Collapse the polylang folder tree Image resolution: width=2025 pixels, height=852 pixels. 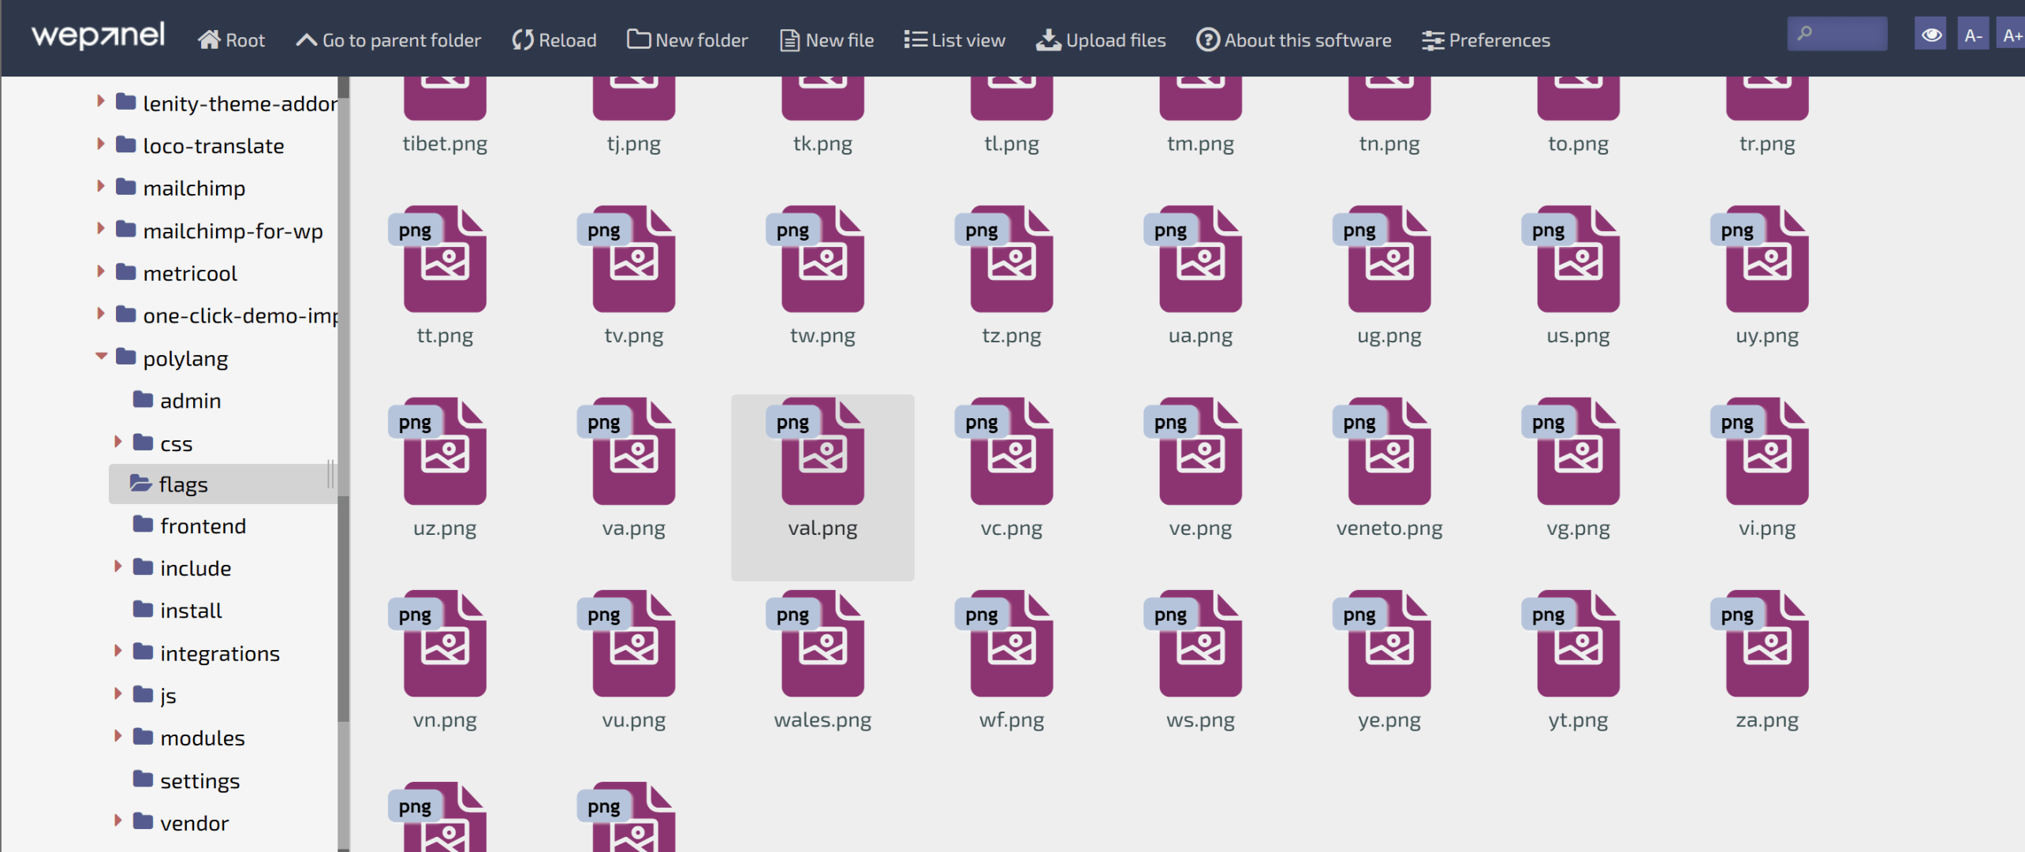tap(101, 357)
